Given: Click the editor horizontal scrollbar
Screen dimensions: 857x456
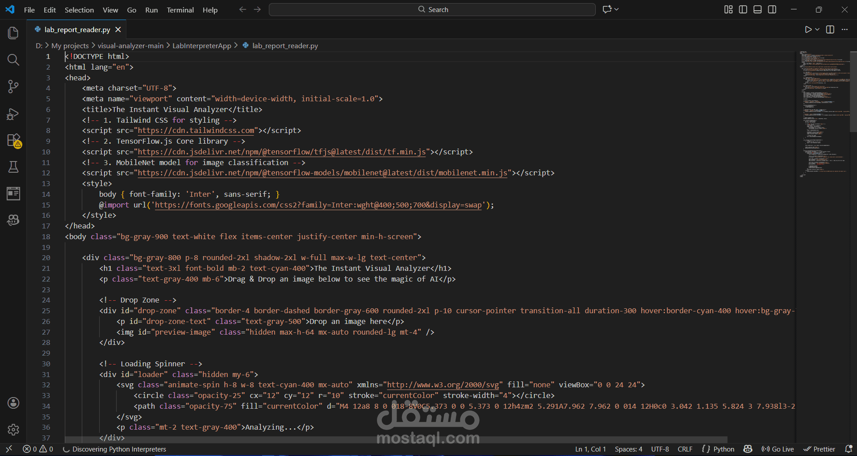Looking at the screenshot, I should tap(396, 439).
